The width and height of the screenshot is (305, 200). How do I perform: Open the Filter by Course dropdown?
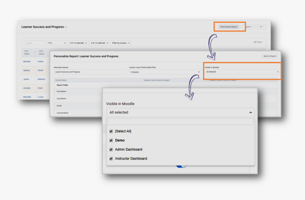pyautogui.click(x=121, y=43)
